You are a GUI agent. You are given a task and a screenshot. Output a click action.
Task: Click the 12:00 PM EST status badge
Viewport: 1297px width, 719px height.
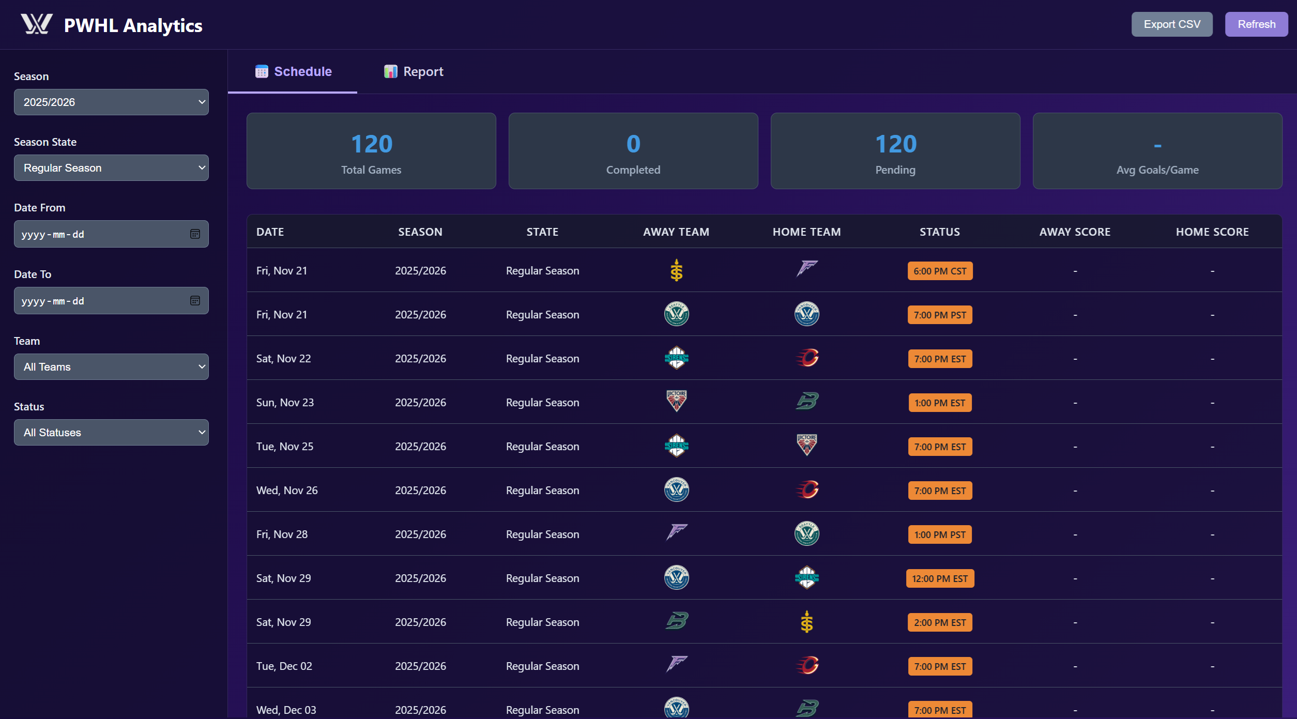[x=939, y=578]
